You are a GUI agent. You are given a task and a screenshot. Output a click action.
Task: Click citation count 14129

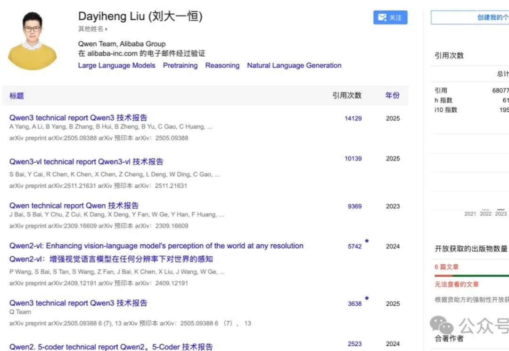tap(353, 118)
